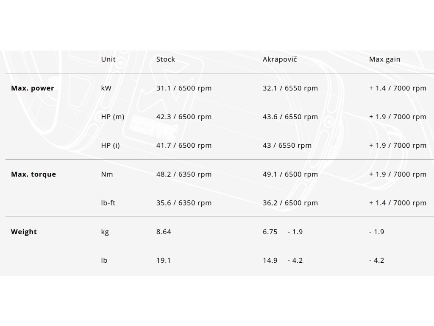The width and height of the screenshot is (434, 326).
Task: Click stock torque 48.2 / 6350 rpm
Action: 184,174
